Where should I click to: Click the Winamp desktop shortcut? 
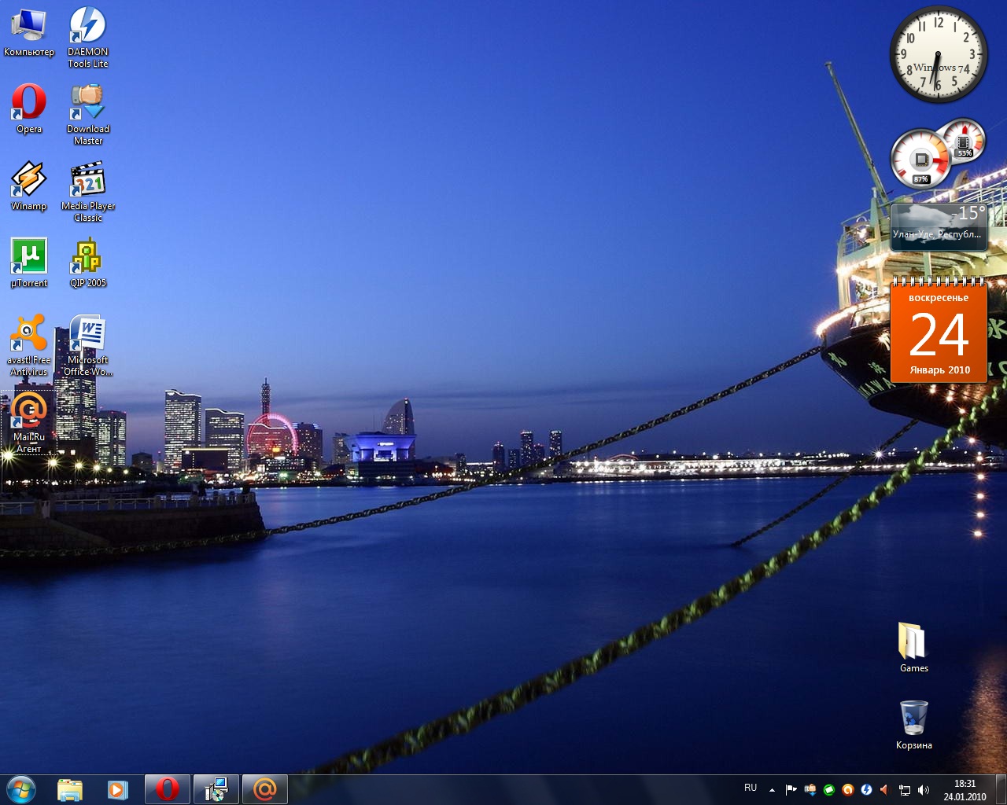tap(29, 179)
